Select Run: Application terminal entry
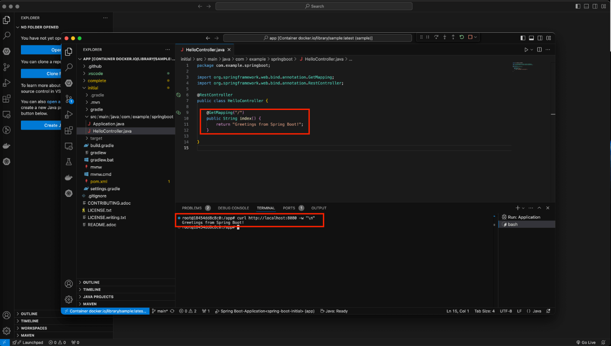 click(x=527, y=217)
